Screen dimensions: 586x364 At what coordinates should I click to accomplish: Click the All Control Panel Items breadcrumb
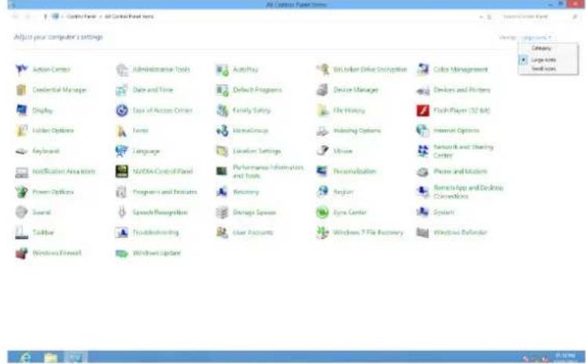click(129, 16)
